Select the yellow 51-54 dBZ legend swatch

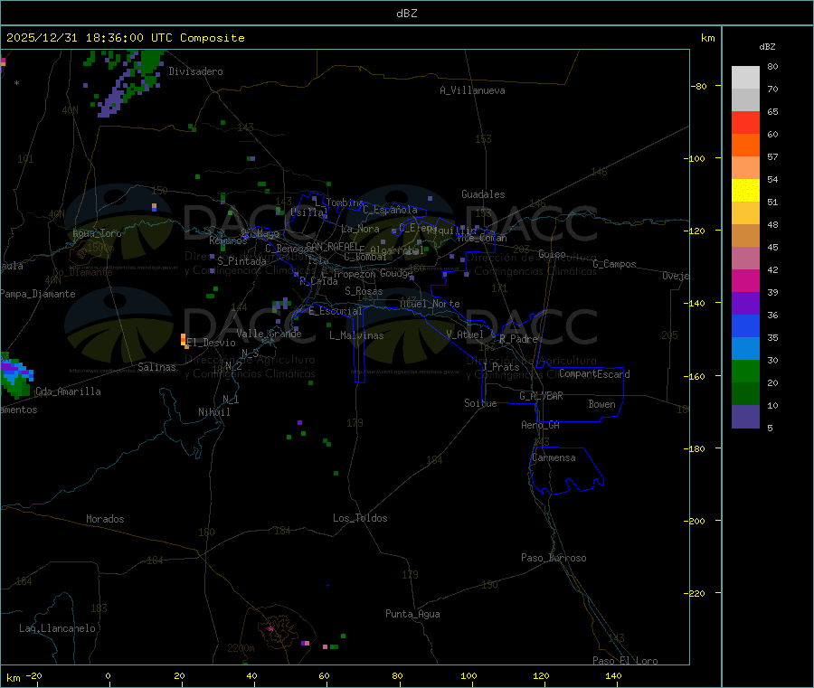click(745, 191)
